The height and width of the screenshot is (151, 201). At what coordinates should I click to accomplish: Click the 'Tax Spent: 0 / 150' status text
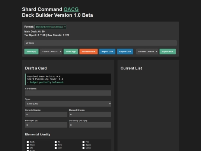(x=35, y=35)
